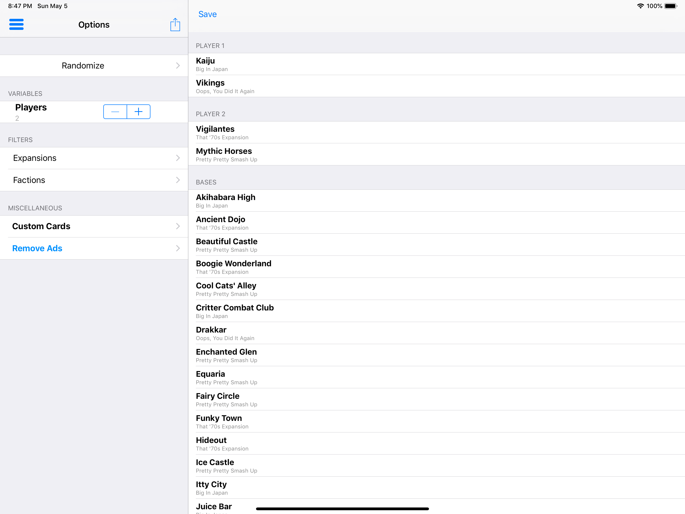685x514 pixels.
Task: Open the Randomize chevron
Action: 178,66
